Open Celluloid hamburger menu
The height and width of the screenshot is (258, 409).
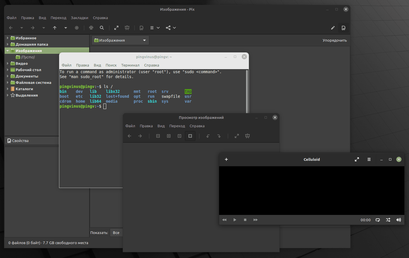[x=369, y=159]
